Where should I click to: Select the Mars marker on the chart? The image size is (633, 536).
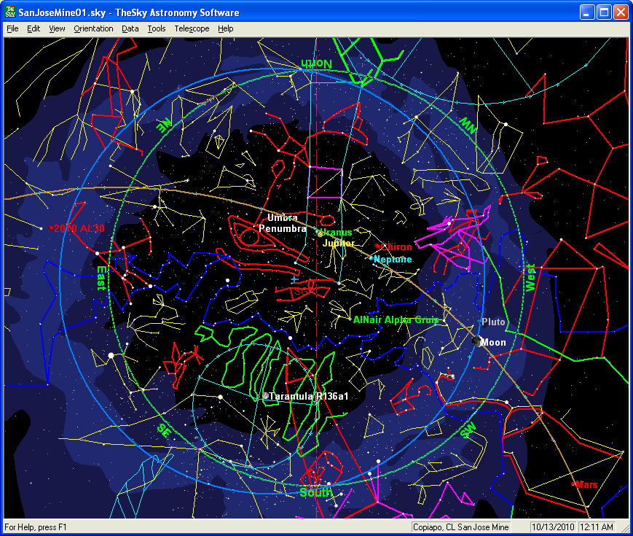pos(573,483)
